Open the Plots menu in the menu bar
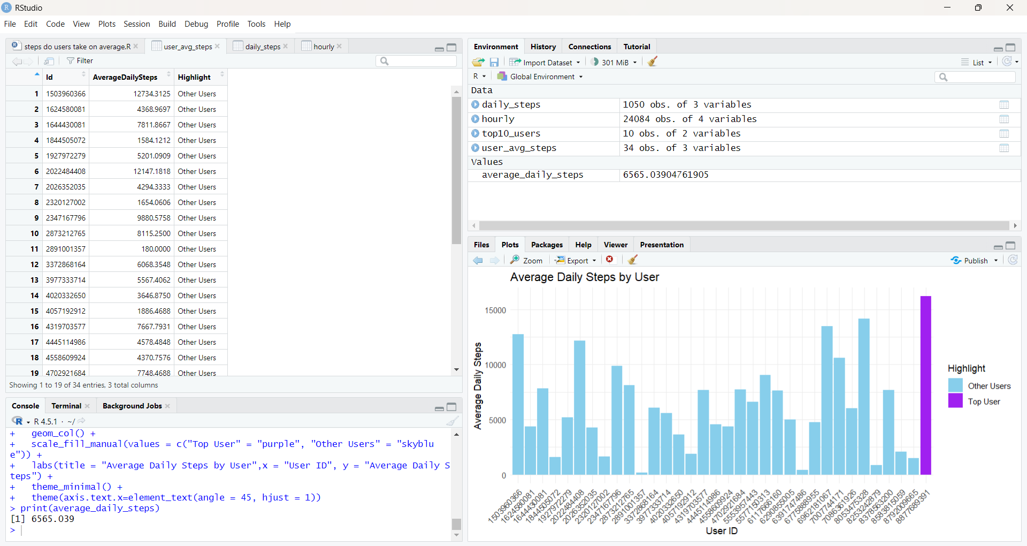1027x546 pixels. [x=106, y=24]
